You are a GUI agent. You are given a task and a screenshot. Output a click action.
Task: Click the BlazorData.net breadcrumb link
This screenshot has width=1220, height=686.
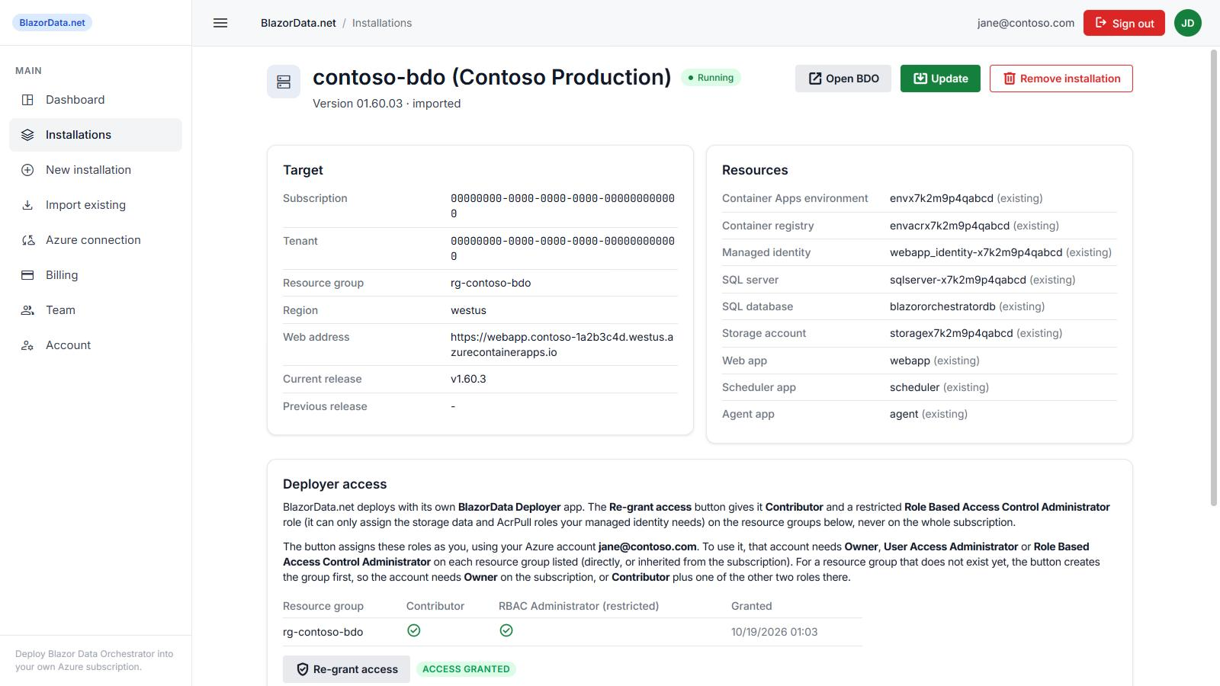[298, 23]
